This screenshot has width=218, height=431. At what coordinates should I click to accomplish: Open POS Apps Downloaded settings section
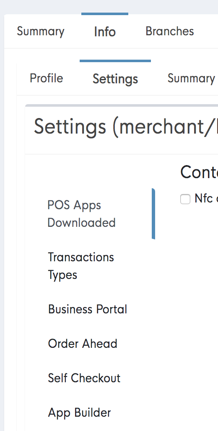pos(81,214)
